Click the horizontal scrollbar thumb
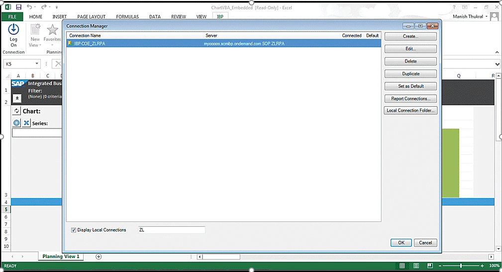502x272 pixels. pos(221,257)
